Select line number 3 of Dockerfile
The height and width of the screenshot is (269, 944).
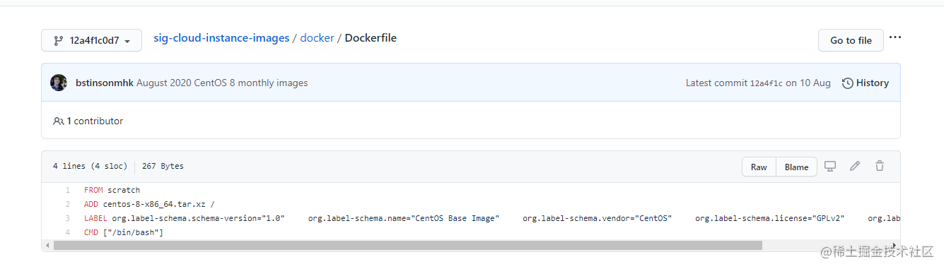tap(67, 218)
